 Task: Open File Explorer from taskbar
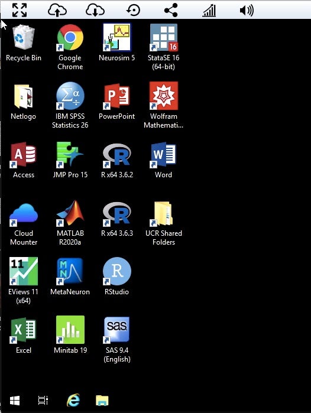click(x=102, y=401)
